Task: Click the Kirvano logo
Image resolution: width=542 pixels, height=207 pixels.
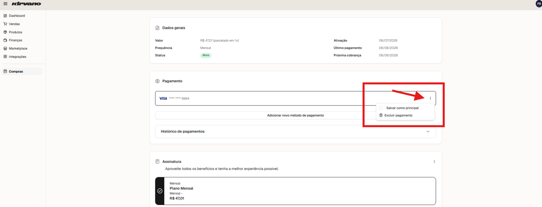Action: (x=26, y=4)
